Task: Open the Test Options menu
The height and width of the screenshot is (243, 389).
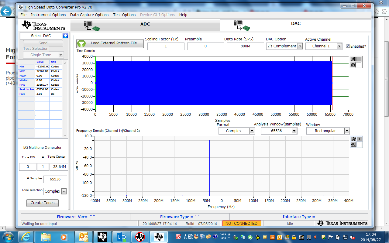Action: (124, 15)
